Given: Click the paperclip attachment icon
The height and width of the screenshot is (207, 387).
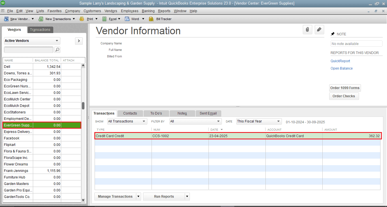Looking at the screenshot, I should click(x=307, y=29).
